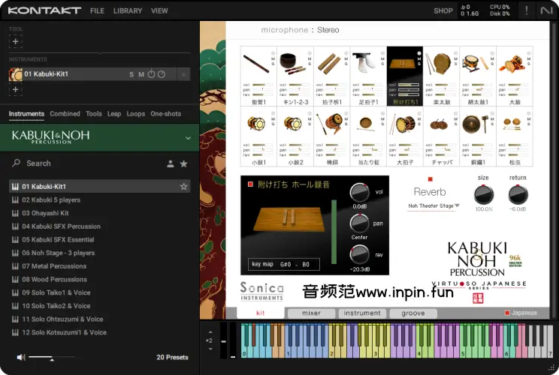Select the チャッパ cymbals slot
The image size is (559, 375).
tap(441, 136)
